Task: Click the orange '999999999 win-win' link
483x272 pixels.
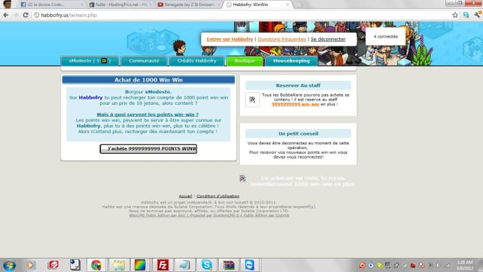Action: (295, 104)
